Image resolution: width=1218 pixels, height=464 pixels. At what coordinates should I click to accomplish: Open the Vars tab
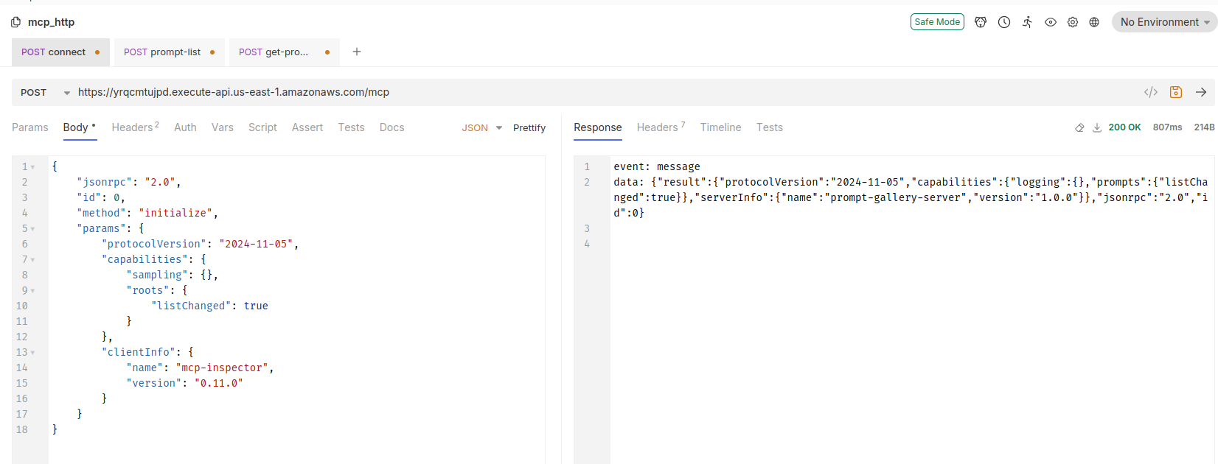(223, 127)
